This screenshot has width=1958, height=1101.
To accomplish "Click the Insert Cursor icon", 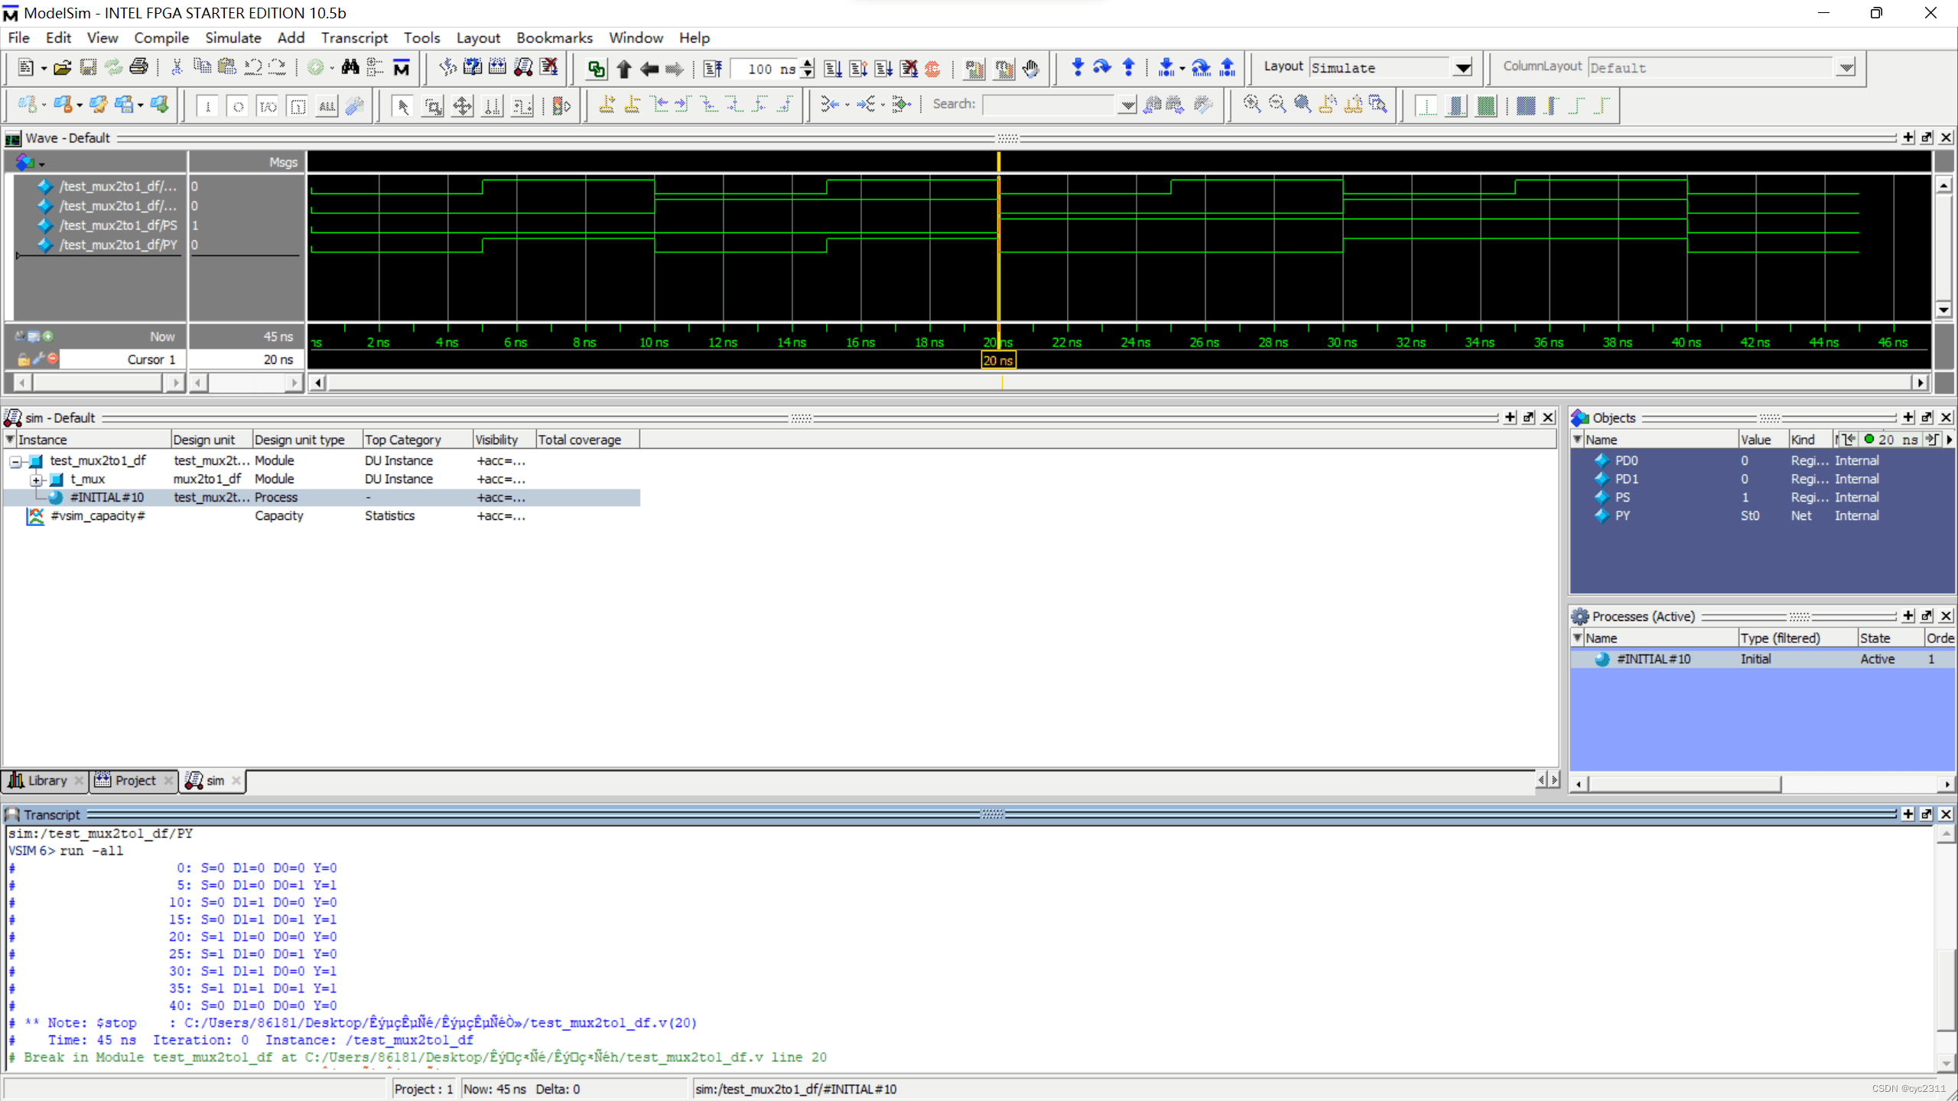I will tap(607, 105).
